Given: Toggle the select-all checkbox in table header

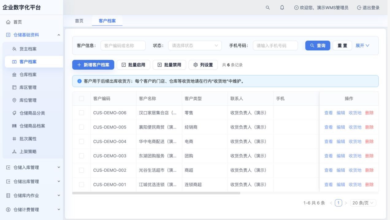Looking at the screenshot, I should coord(81,99).
